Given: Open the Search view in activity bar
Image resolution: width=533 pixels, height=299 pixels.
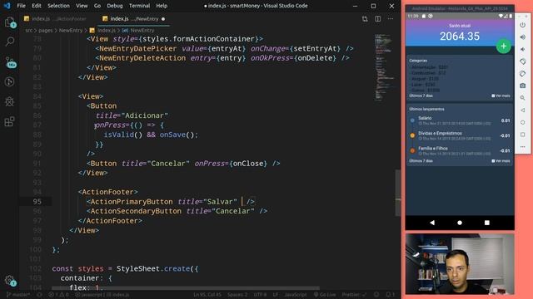Looking at the screenshot, I should pyautogui.click(x=9, y=42).
